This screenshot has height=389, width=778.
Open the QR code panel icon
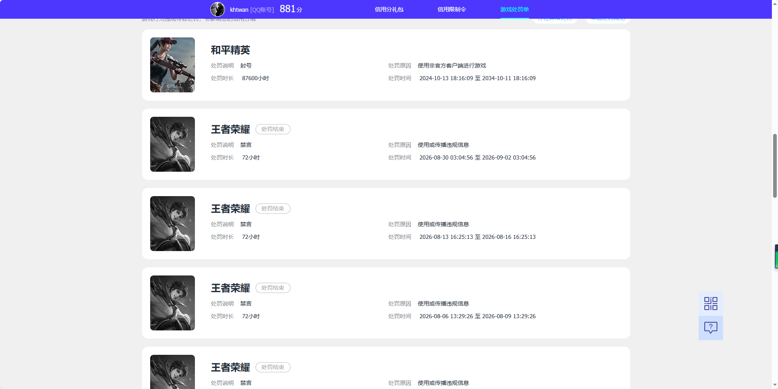pyautogui.click(x=711, y=304)
